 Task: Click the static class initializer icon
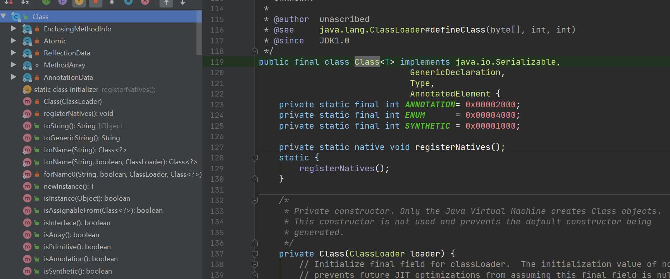coord(27,90)
